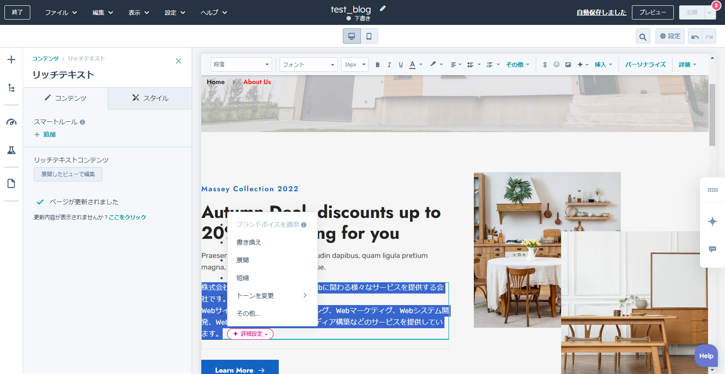Toggle bold formatting in the text toolbar
This screenshot has width=725, height=374.
378,65
